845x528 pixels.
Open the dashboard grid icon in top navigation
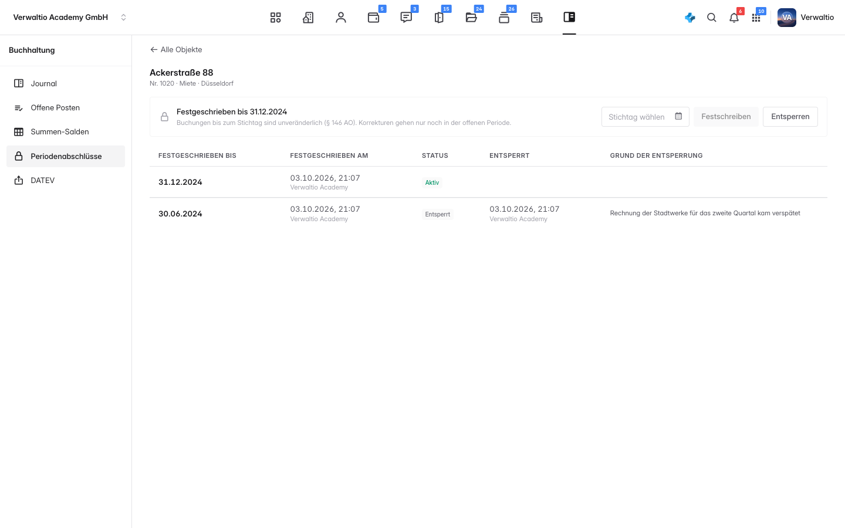[x=275, y=18]
